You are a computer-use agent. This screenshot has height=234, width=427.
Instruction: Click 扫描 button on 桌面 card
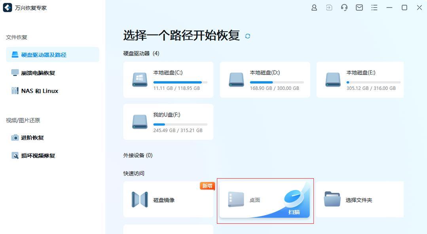click(294, 212)
